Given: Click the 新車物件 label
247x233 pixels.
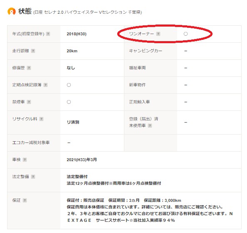Looking at the screenshot, I should (x=137, y=85).
